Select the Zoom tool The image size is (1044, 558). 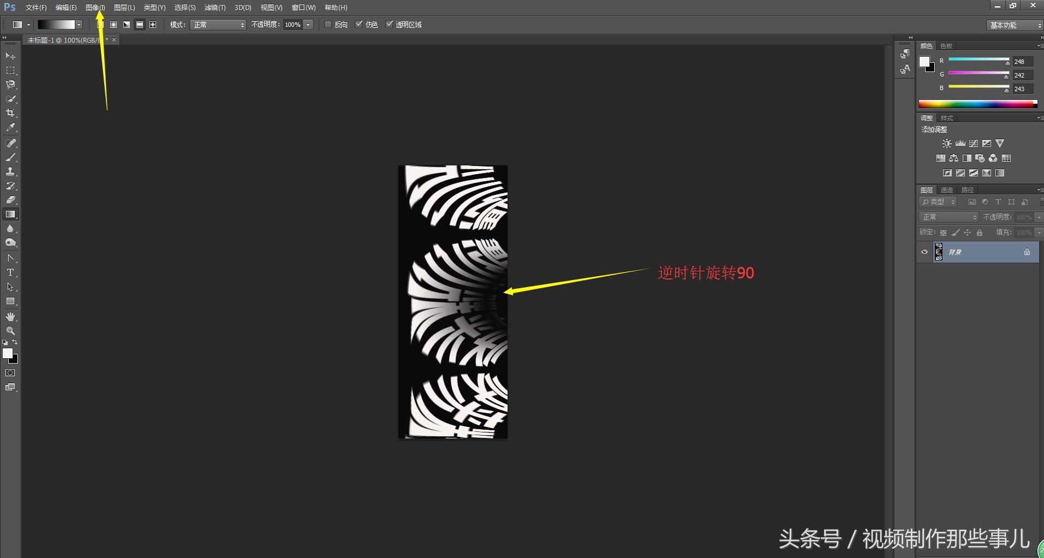[10, 331]
